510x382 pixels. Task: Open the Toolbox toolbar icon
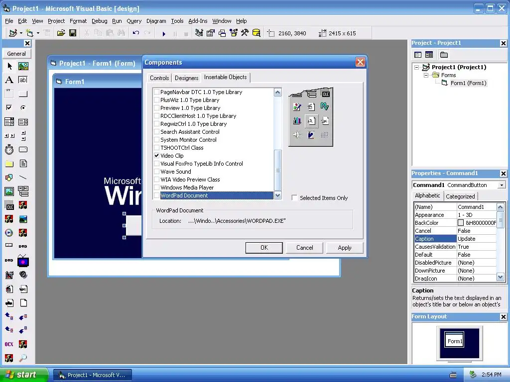click(x=245, y=33)
